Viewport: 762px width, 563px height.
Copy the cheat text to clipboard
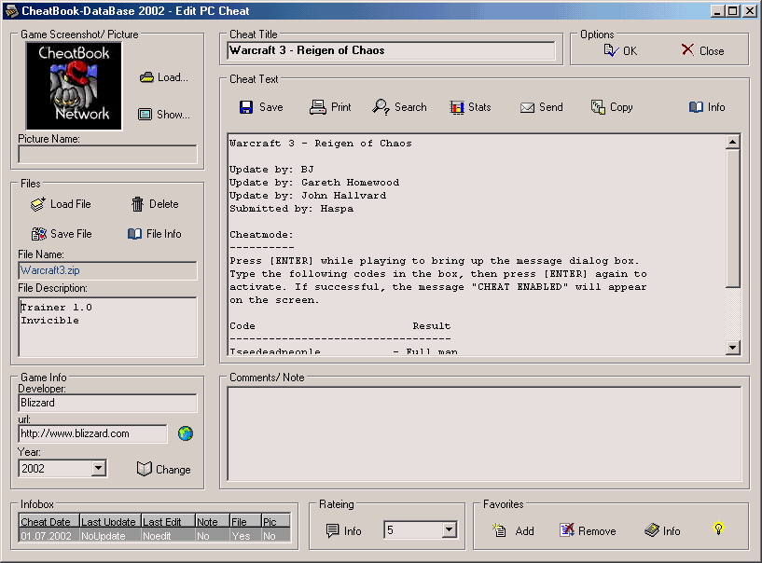pyautogui.click(x=612, y=107)
